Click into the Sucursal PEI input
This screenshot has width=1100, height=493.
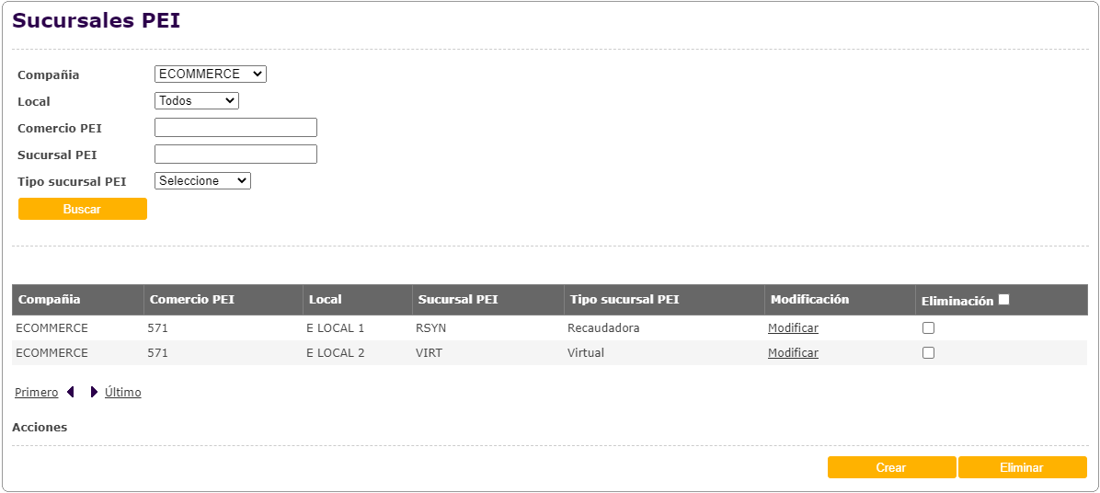pyautogui.click(x=235, y=155)
